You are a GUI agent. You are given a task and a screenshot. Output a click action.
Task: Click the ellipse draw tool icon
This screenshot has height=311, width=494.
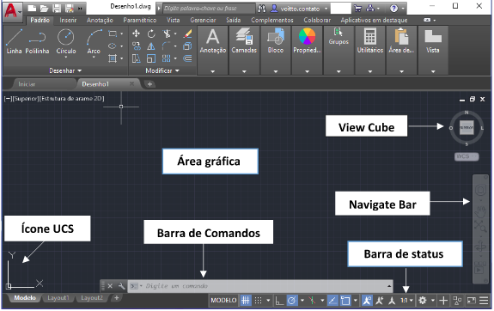(x=113, y=46)
